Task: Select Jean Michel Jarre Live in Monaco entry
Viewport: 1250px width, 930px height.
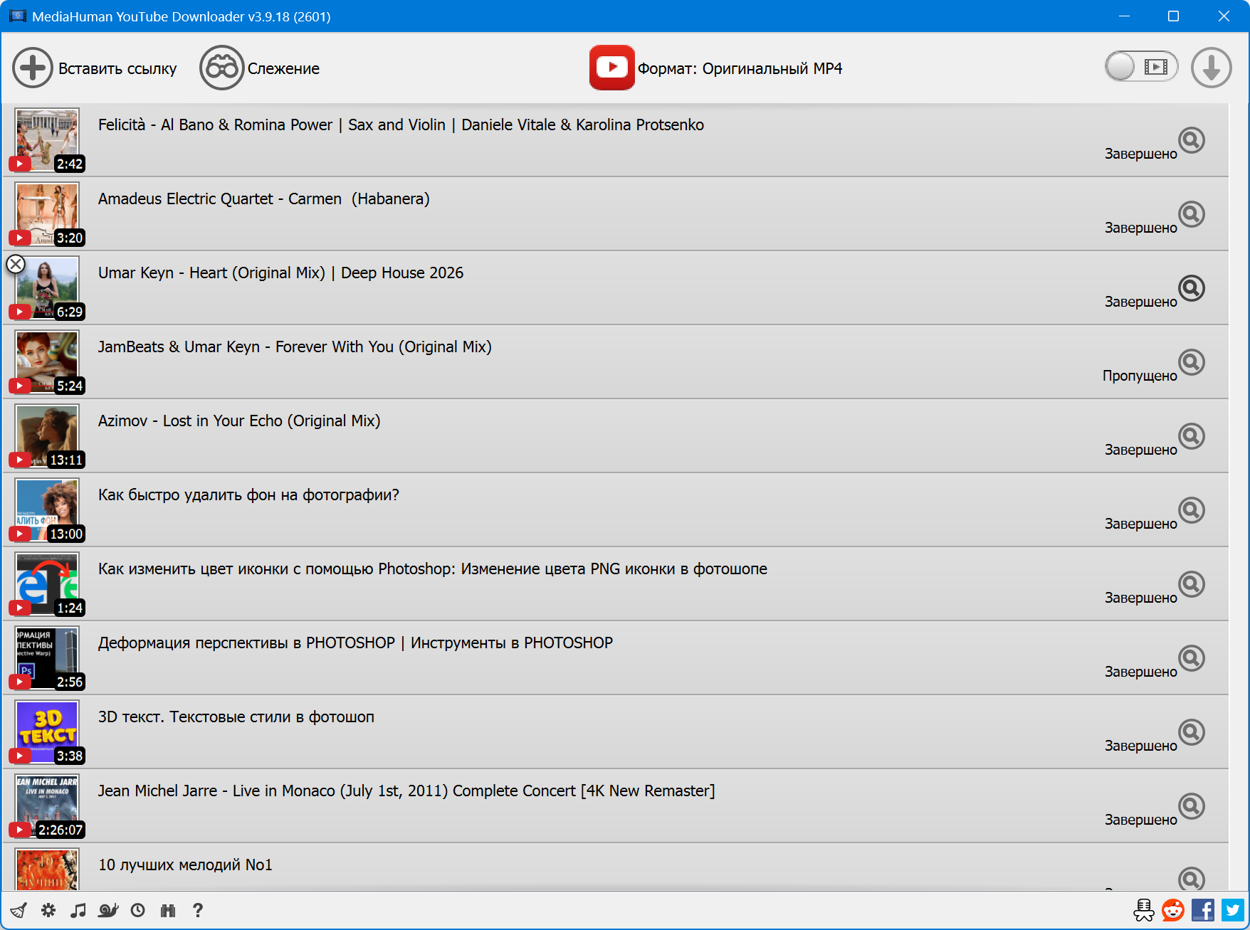Action: (x=406, y=791)
